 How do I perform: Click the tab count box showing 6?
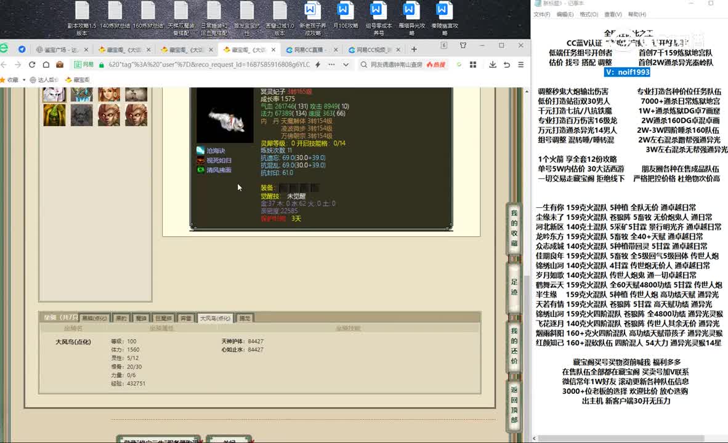click(444, 46)
